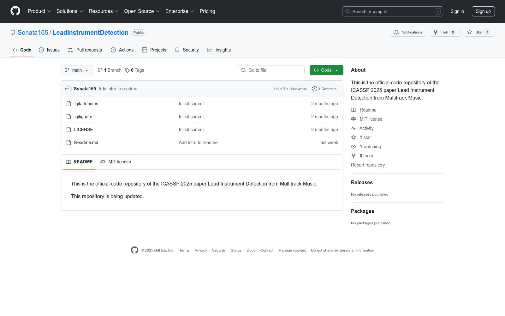Screen dimensions: 505x316
Task: Click Manage cookies in the footer
Action: 292,250
